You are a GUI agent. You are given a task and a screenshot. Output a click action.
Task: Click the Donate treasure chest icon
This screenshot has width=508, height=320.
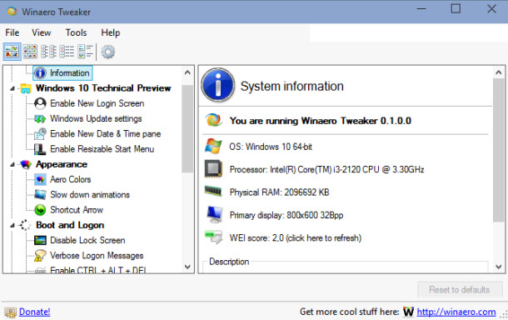point(10,312)
